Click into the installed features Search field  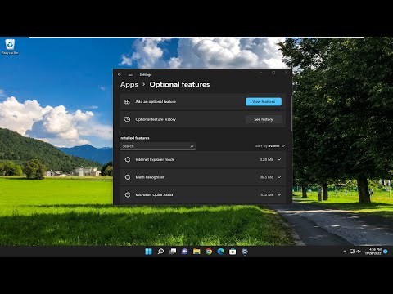tap(157, 146)
